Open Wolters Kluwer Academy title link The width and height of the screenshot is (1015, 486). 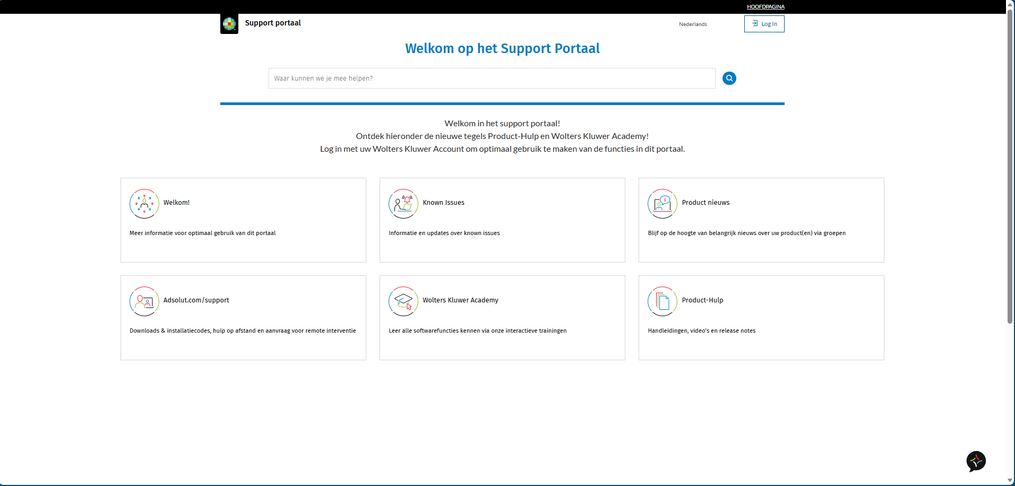pos(461,300)
